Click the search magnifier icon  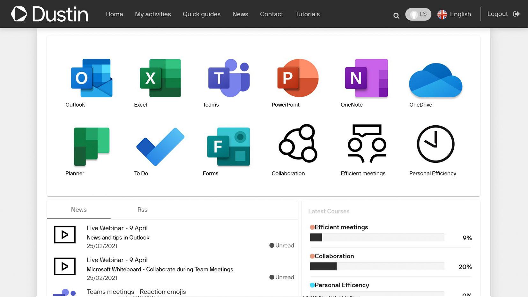pos(396,15)
